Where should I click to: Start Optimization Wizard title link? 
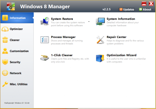point(121,55)
